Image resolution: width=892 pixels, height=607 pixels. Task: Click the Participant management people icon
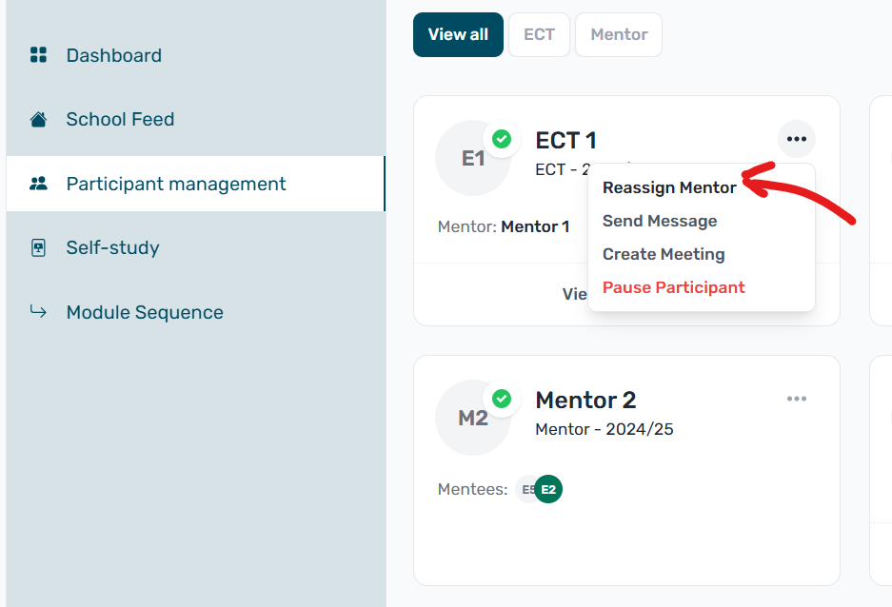pyautogui.click(x=38, y=184)
